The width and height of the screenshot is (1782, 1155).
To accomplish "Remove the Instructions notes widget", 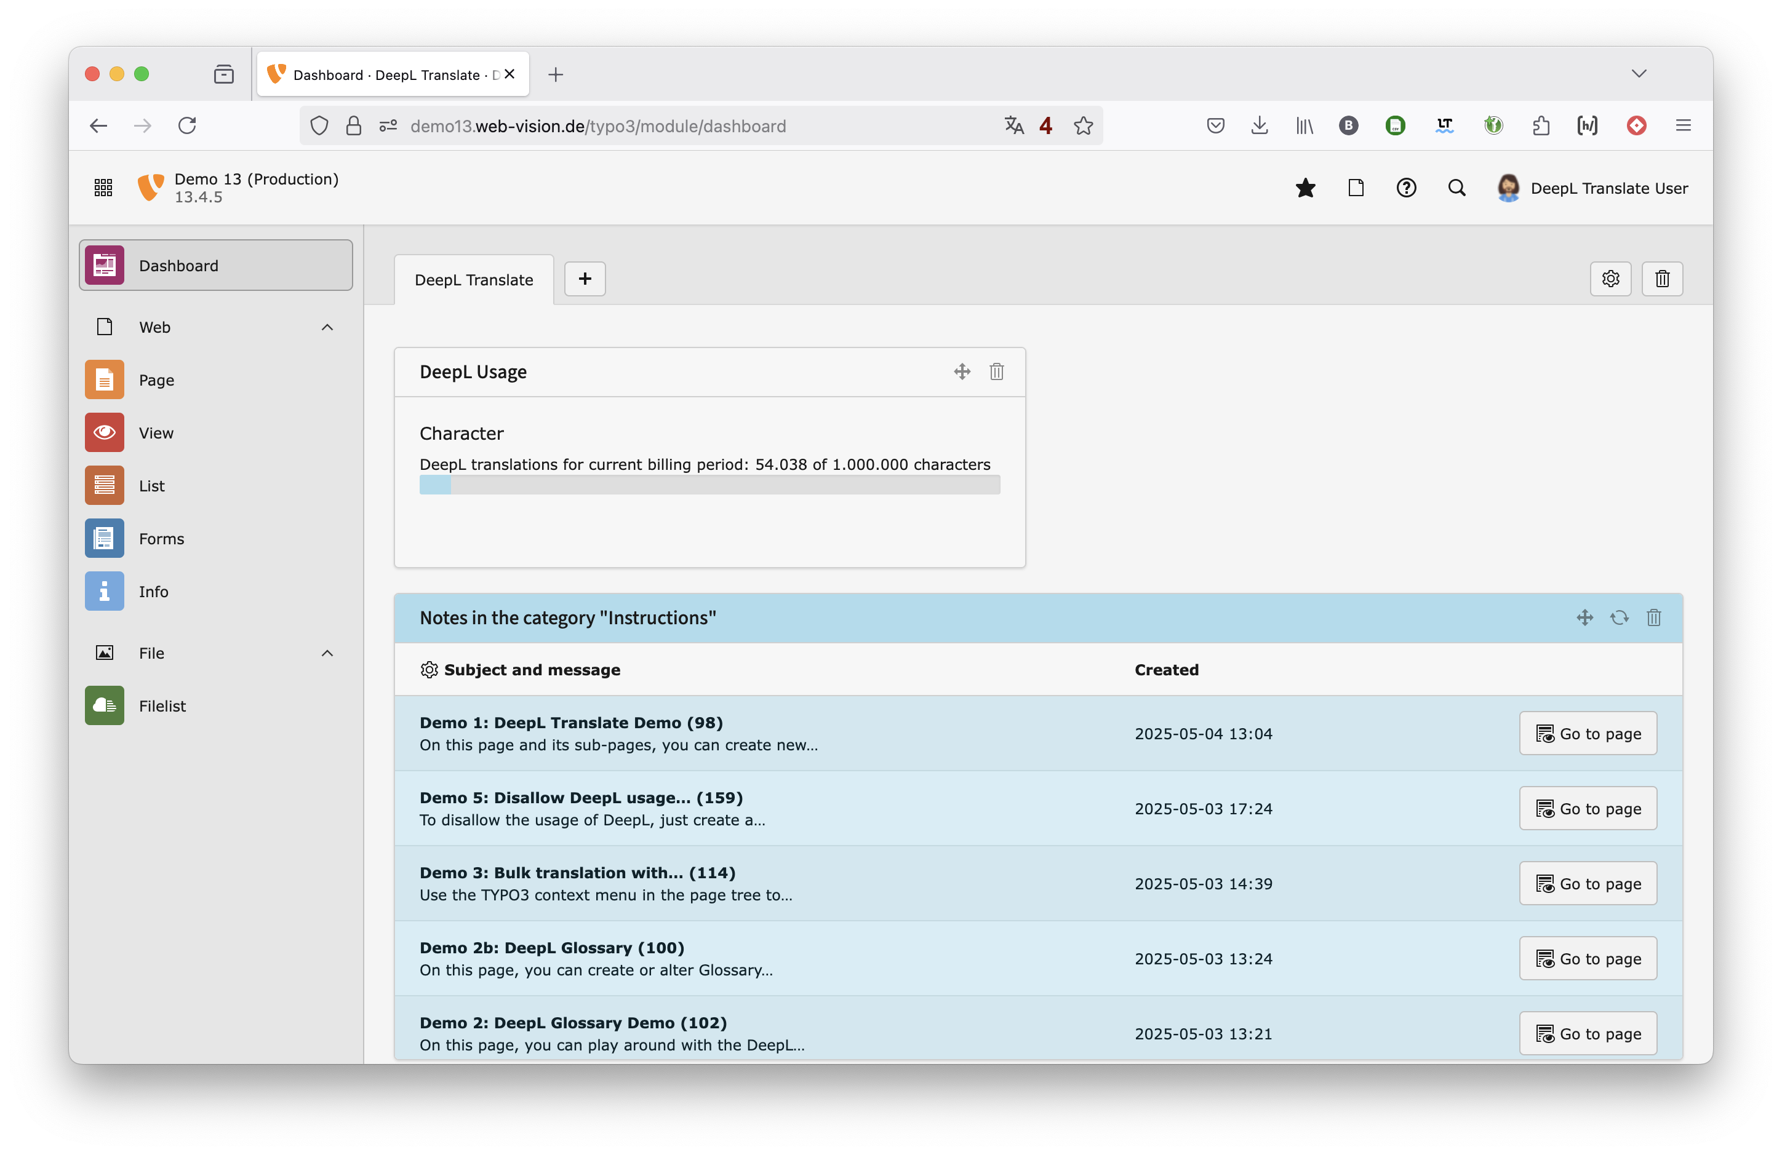I will point(1654,618).
